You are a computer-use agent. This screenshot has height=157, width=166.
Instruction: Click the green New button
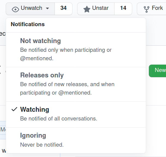click(x=158, y=71)
